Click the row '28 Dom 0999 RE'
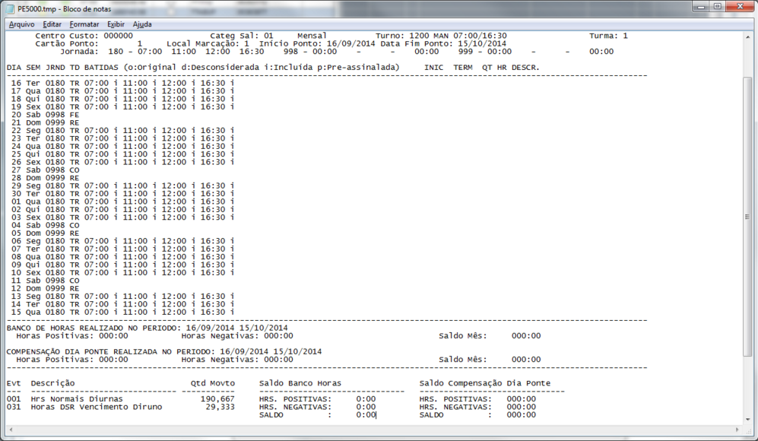Viewport: 758px width, 441px height. point(45,178)
